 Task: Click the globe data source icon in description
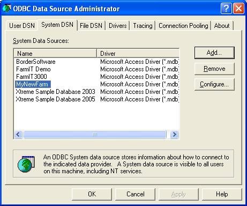click(26, 164)
